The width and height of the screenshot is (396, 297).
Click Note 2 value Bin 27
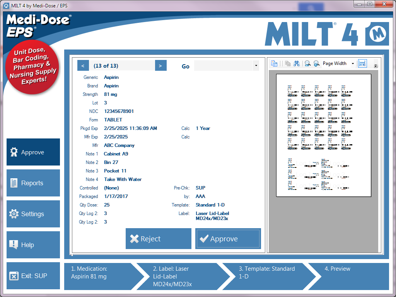(111, 162)
